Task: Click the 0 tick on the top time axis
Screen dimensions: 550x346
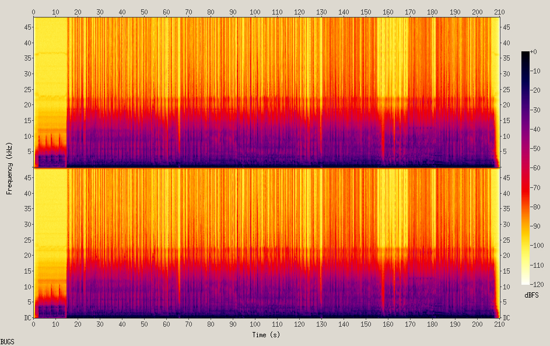Action: pyautogui.click(x=33, y=11)
